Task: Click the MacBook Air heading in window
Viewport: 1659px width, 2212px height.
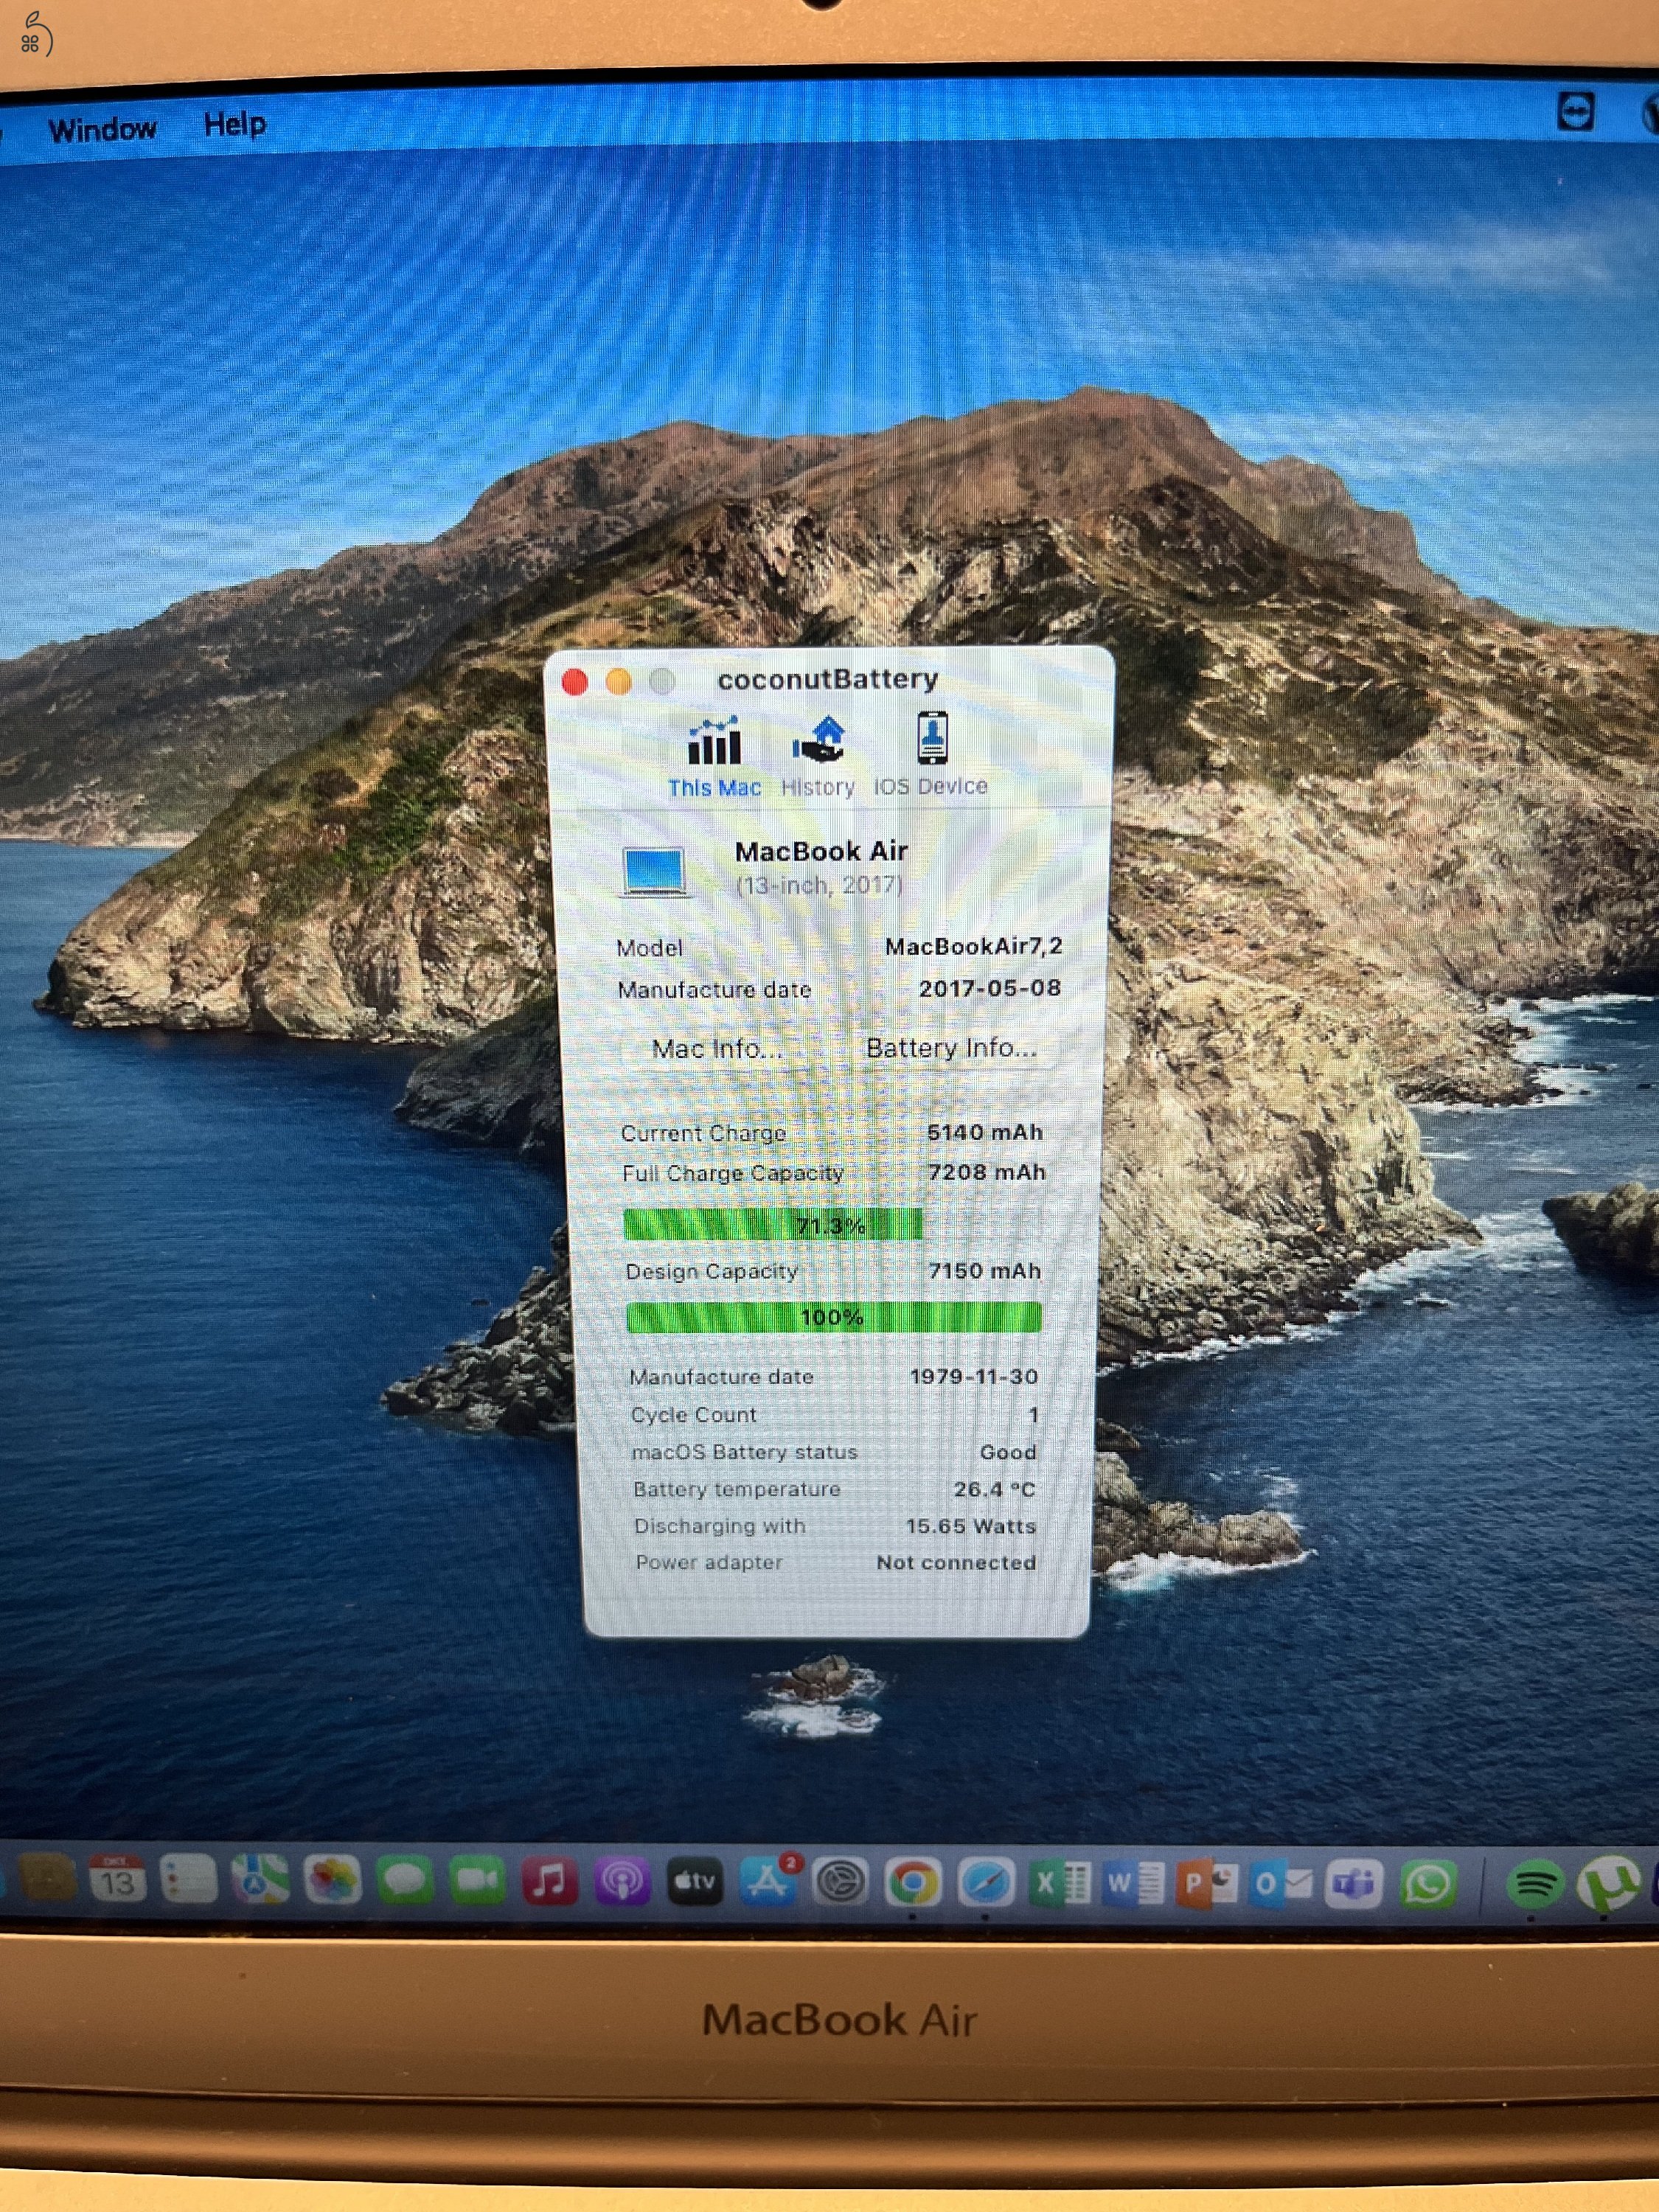Action: (x=821, y=851)
